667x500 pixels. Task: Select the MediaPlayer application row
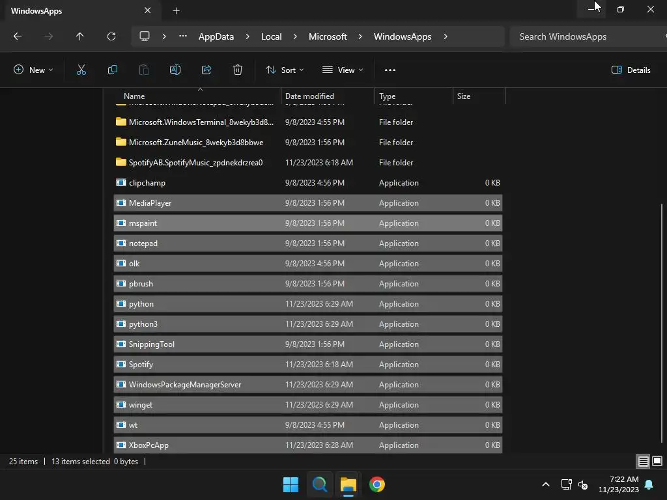[x=308, y=203]
